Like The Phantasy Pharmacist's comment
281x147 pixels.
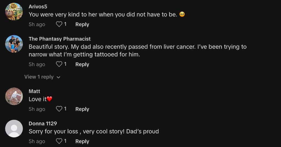coord(59,64)
